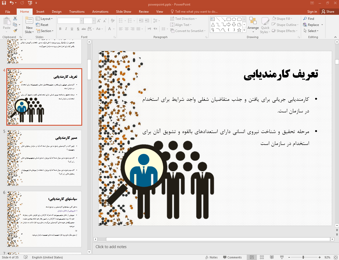Click the Find button
The image size is (339, 260).
309,19
